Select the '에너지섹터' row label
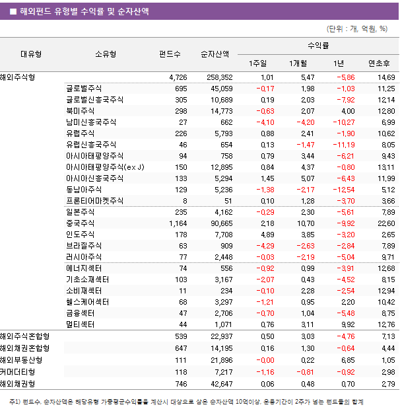This screenshot has width=400, height=411. (84, 268)
